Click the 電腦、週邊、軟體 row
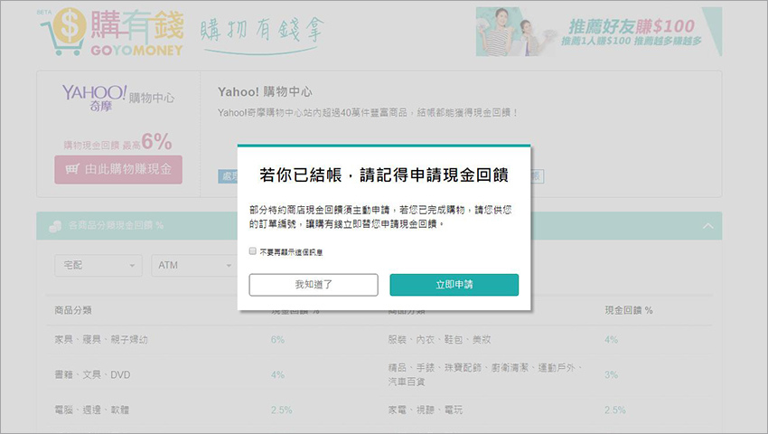This screenshot has width=768, height=434. point(91,410)
